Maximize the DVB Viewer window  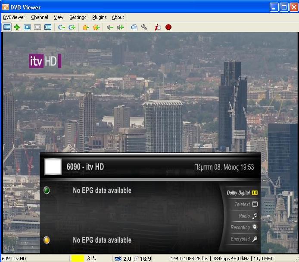[284, 7]
